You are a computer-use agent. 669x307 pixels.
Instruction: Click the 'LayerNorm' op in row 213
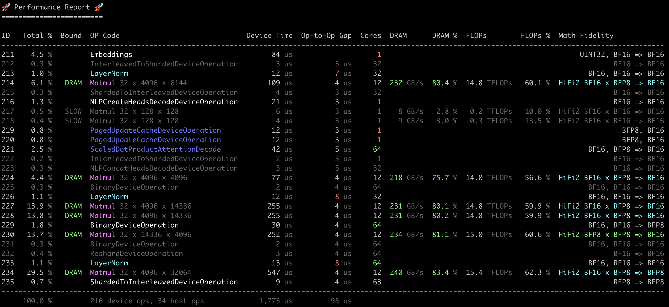[109, 73]
